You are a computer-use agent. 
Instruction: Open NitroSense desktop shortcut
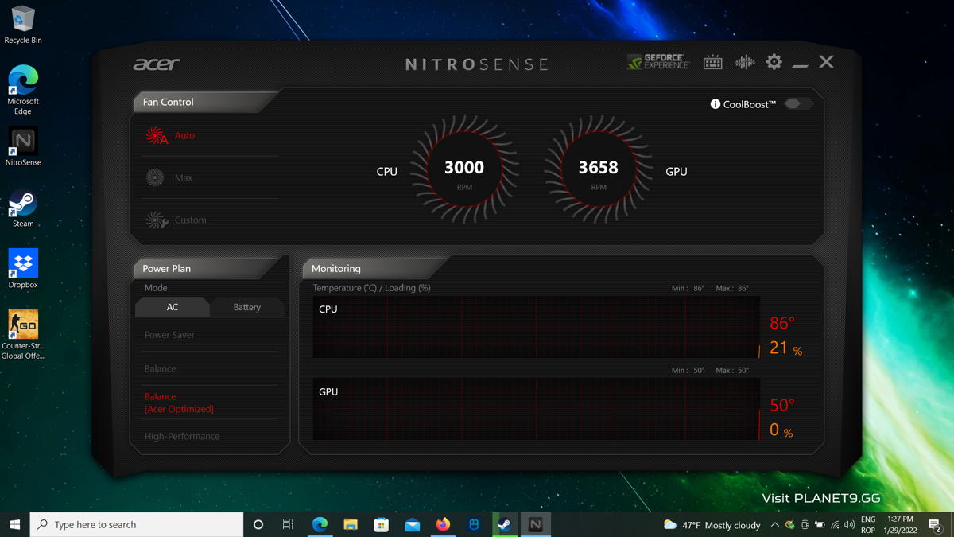click(23, 146)
